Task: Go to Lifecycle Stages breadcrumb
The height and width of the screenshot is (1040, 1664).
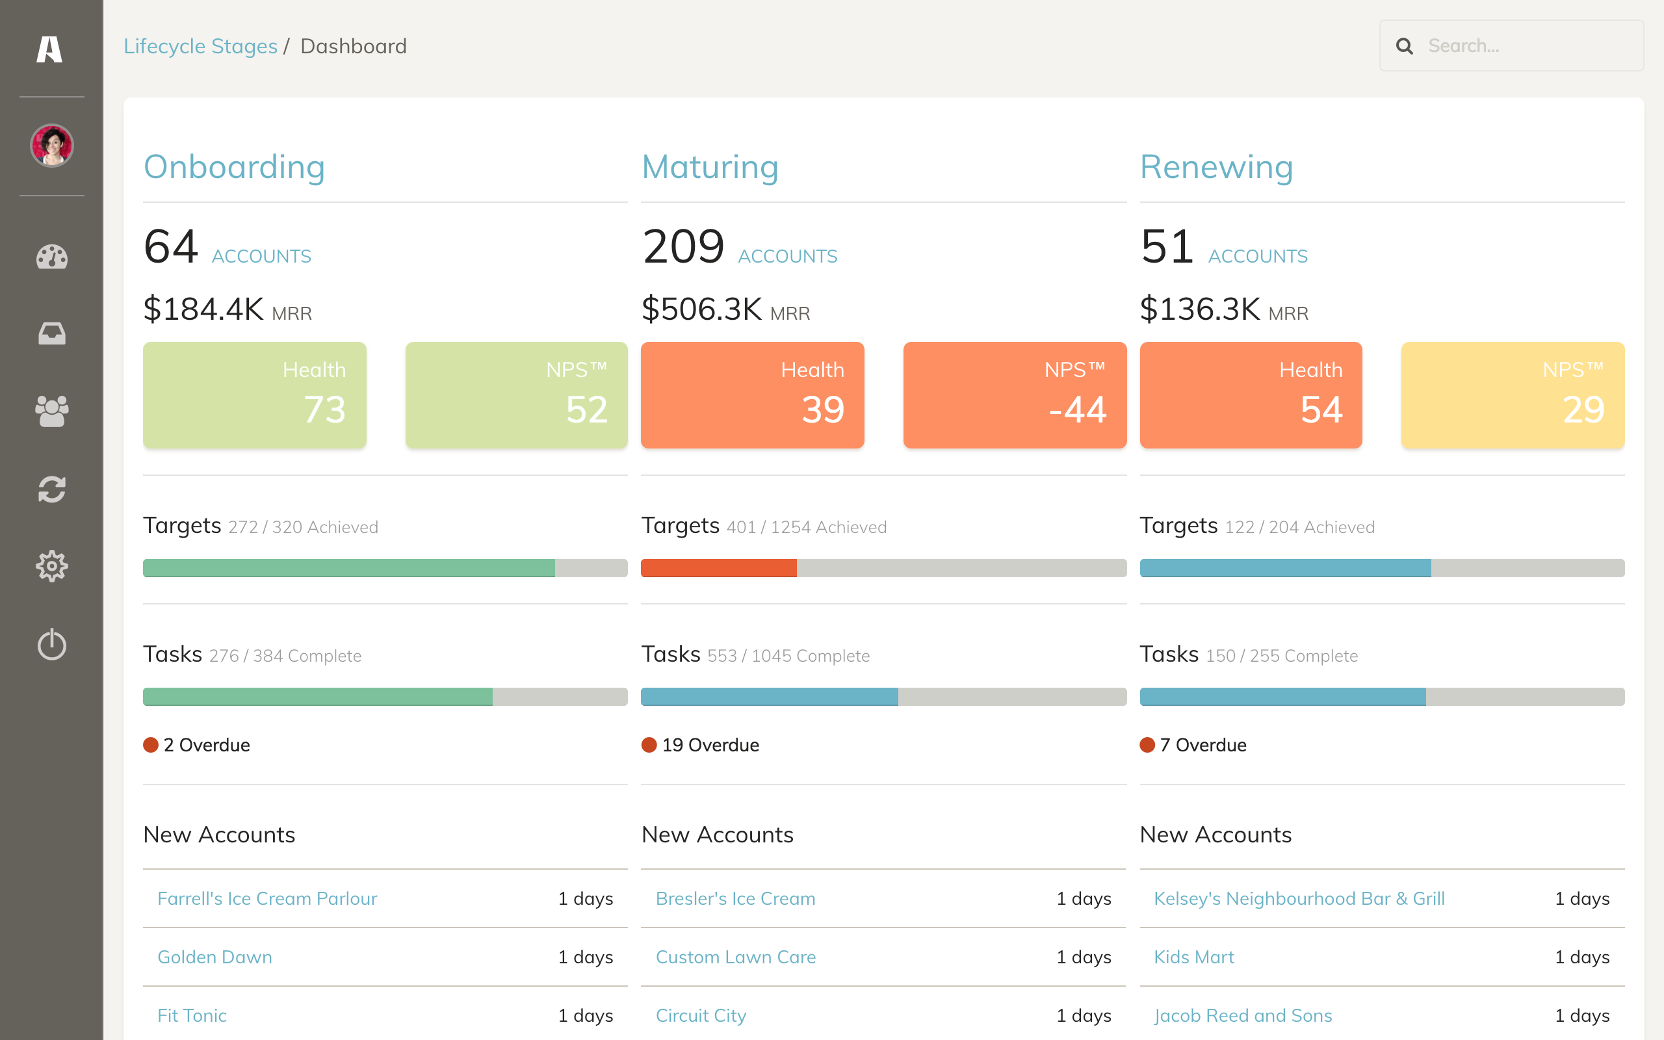Action: [x=200, y=46]
